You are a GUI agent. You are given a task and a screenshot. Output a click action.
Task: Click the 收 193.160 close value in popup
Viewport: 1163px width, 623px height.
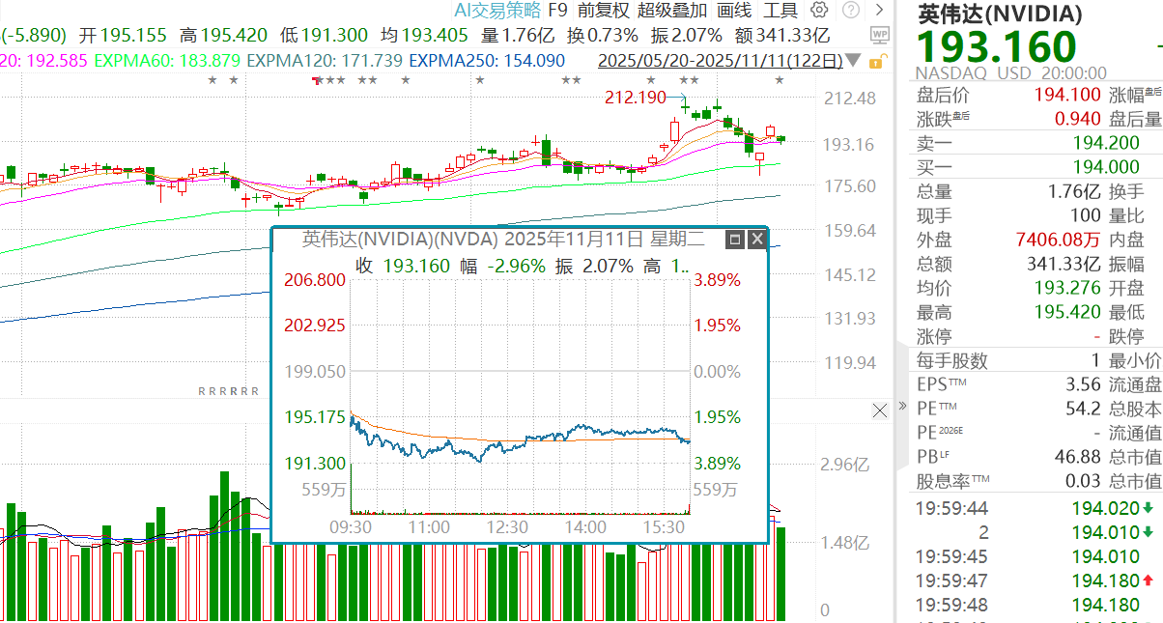coord(403,266)
